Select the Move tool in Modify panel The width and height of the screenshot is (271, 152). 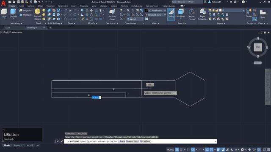coord(91,11)
